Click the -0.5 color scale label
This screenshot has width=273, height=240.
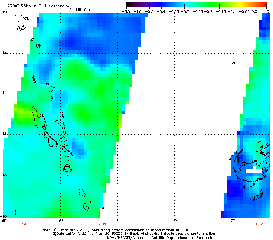pos(149,12)
